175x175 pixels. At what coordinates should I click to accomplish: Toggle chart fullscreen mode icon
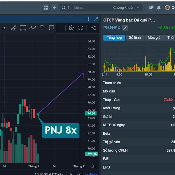[x=80, y=28]
